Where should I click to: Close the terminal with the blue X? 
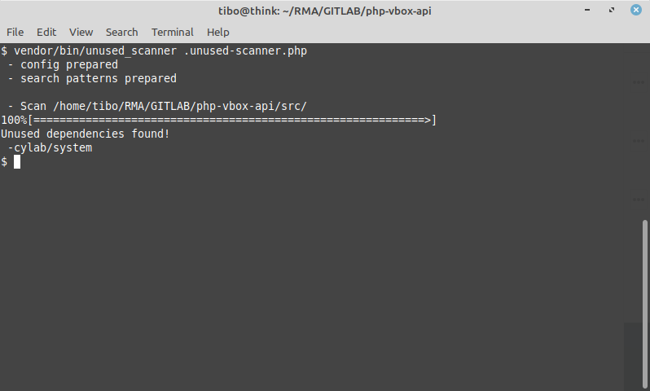pos(636,10)
